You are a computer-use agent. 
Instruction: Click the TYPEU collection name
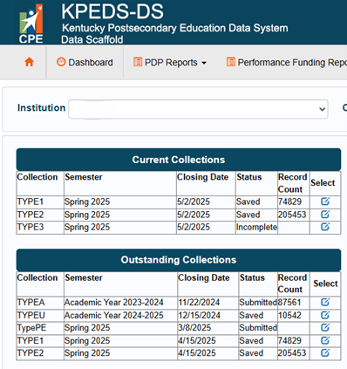pyautogui.click(x=31, y=315)
